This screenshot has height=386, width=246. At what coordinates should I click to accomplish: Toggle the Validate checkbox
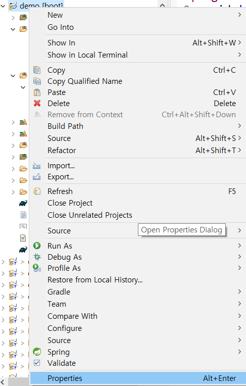coord(37,363)
